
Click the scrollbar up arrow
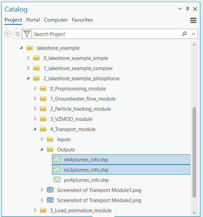tap(194, 45)
